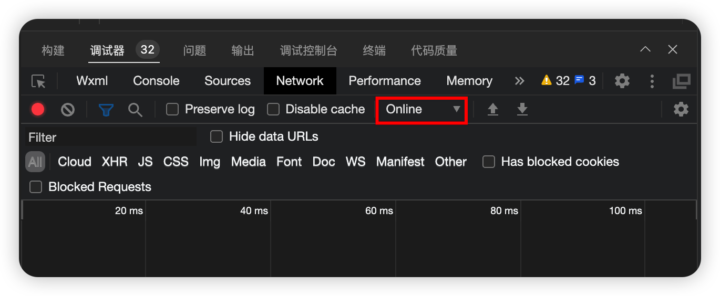Enable the Preserve log checkbox
Viewport: 720px width, 296px height.
click(x=172, y=109)
